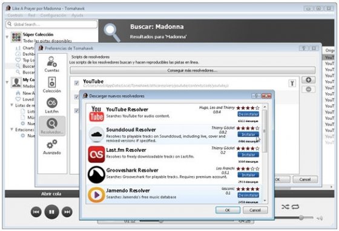Click resolver list scrollbar up arrow
Screen dimensions: 339x231
coord(265,107)
